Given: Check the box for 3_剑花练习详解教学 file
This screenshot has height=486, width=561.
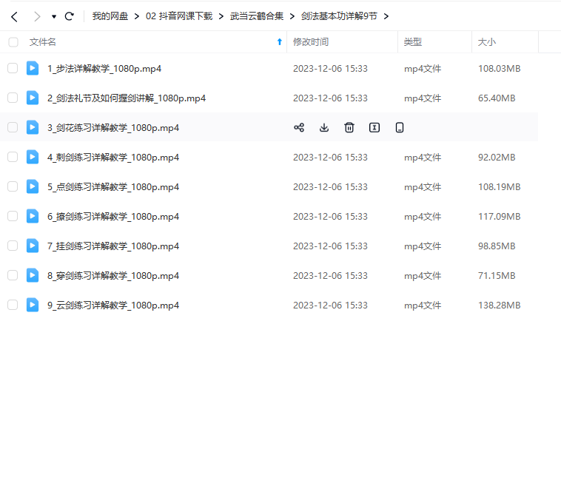Looking at the screenshot, I should point(13,127).
